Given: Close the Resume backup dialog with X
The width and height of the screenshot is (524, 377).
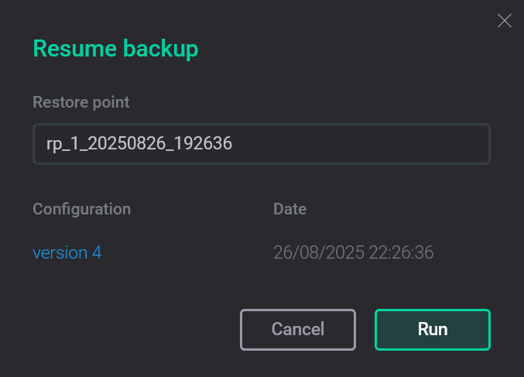Looking at the screenshot, I should [505, 21].
